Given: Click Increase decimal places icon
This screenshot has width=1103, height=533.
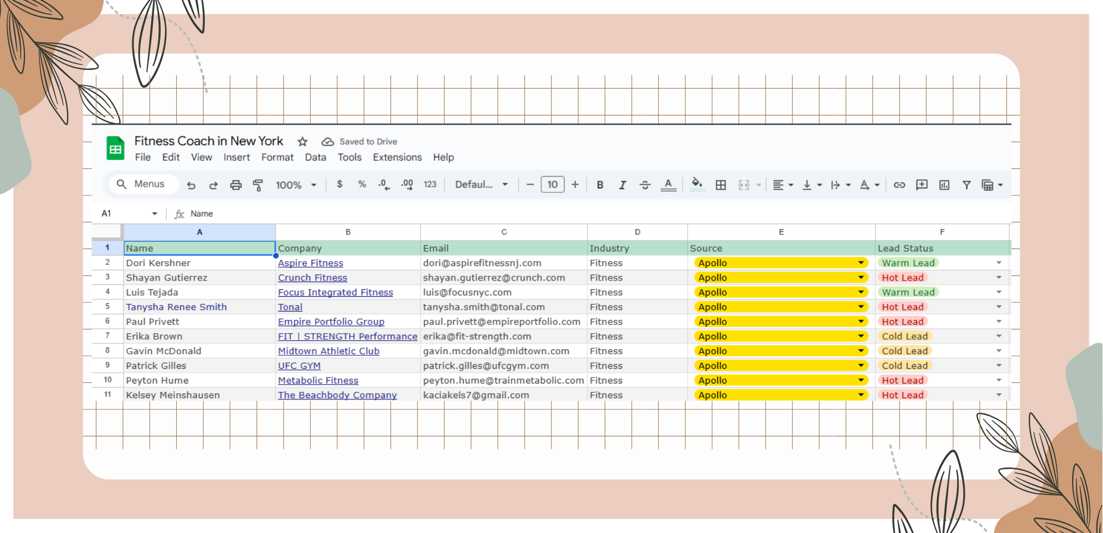Looking at the screenshot, I should click(407, 185).
